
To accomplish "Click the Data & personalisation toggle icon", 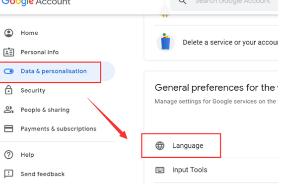I will 8,71.
